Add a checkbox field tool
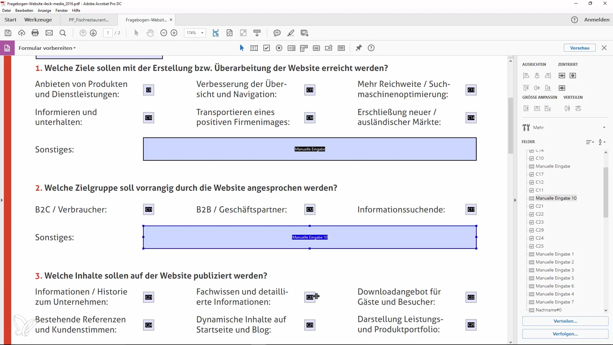613x345 pixels. 267,48
